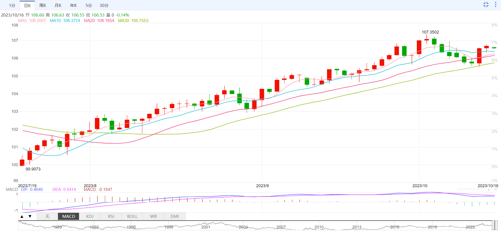The height and width of the screenshot is (236, 501).
Task: Click the candlestick at the 107.3502 peak
Action: point(427,40)
